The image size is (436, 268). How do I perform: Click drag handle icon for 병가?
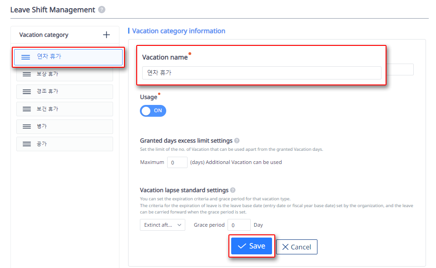[27, 126]
